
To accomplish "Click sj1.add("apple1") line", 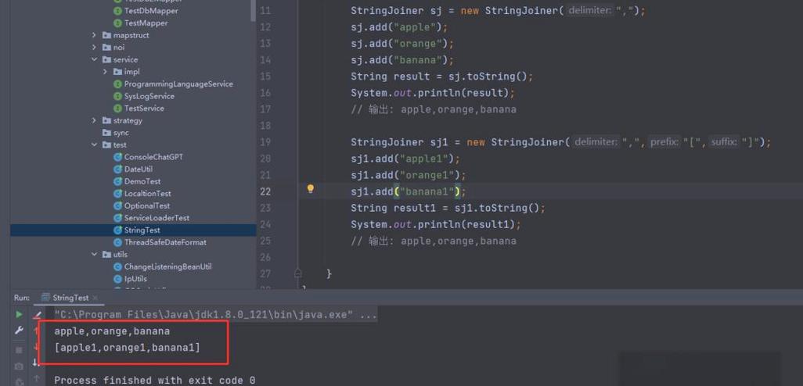I will (405, 159).
